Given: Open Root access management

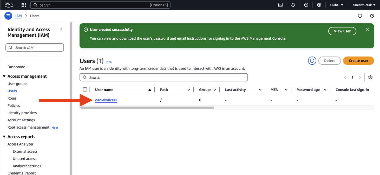Looking at the screenshot, I should point(28,127).
